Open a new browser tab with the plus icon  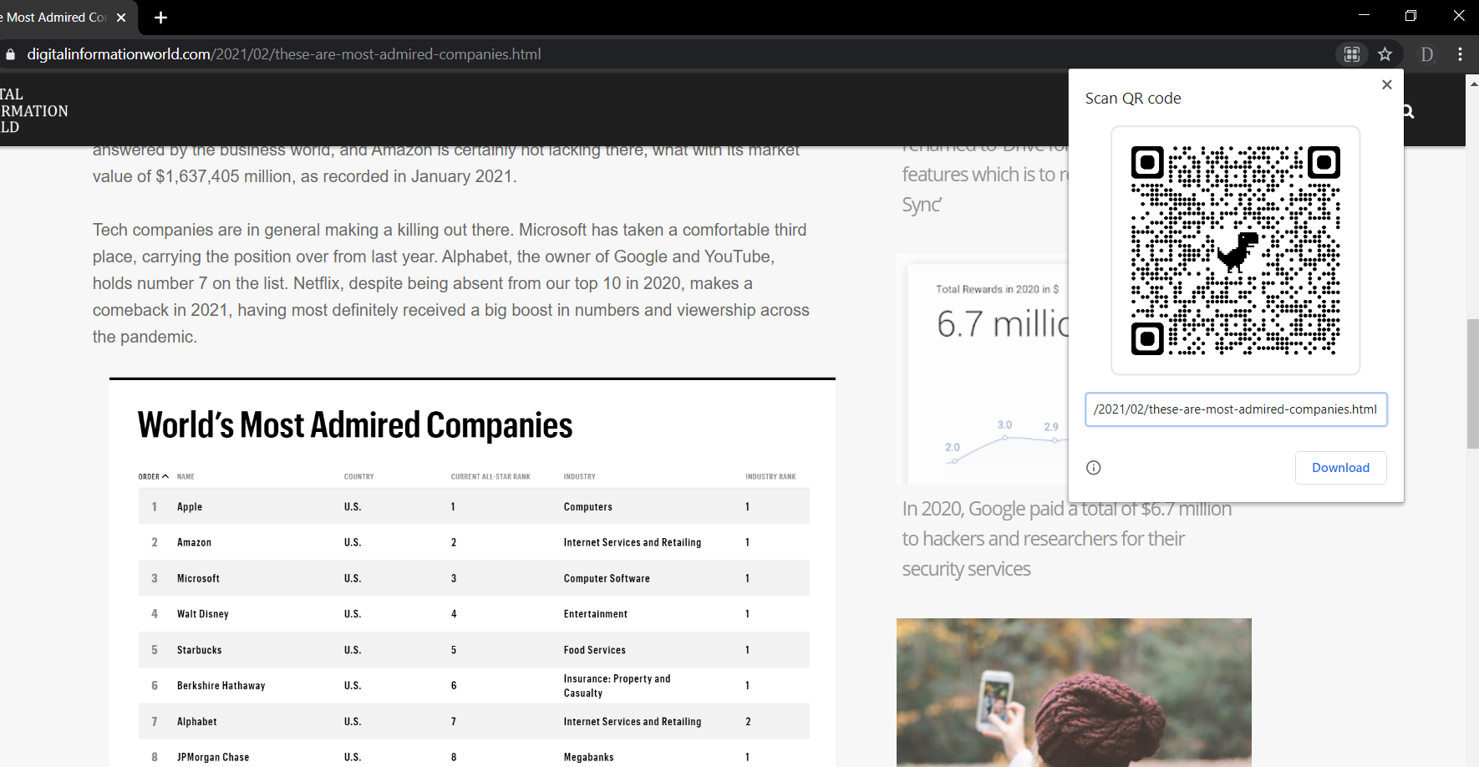160,18
